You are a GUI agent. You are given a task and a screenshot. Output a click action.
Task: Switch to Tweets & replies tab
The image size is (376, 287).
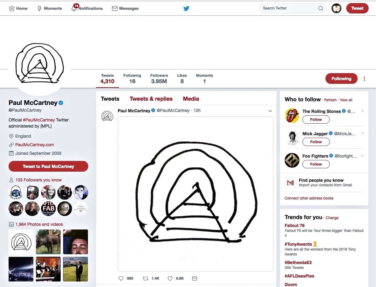[x=151, y=99]
